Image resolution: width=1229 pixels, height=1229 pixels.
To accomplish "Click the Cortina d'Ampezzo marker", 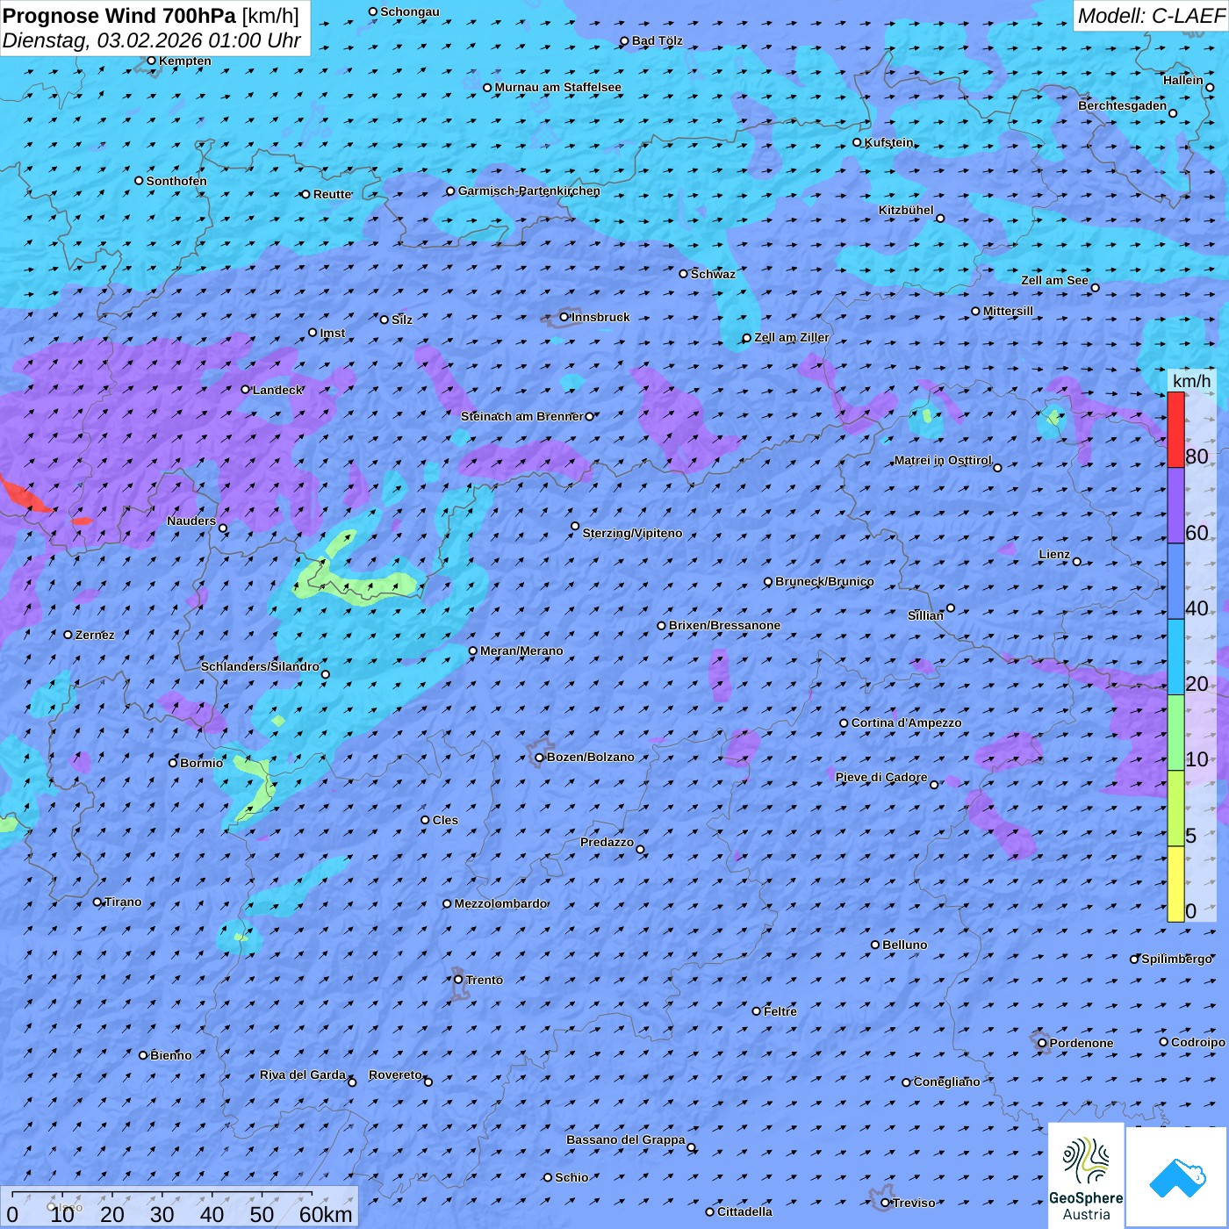I will [x=844, y=723].
